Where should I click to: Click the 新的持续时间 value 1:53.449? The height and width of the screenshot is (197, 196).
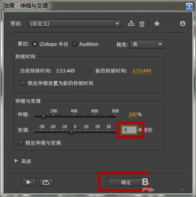pyautogui.click(x=142, y=71)
